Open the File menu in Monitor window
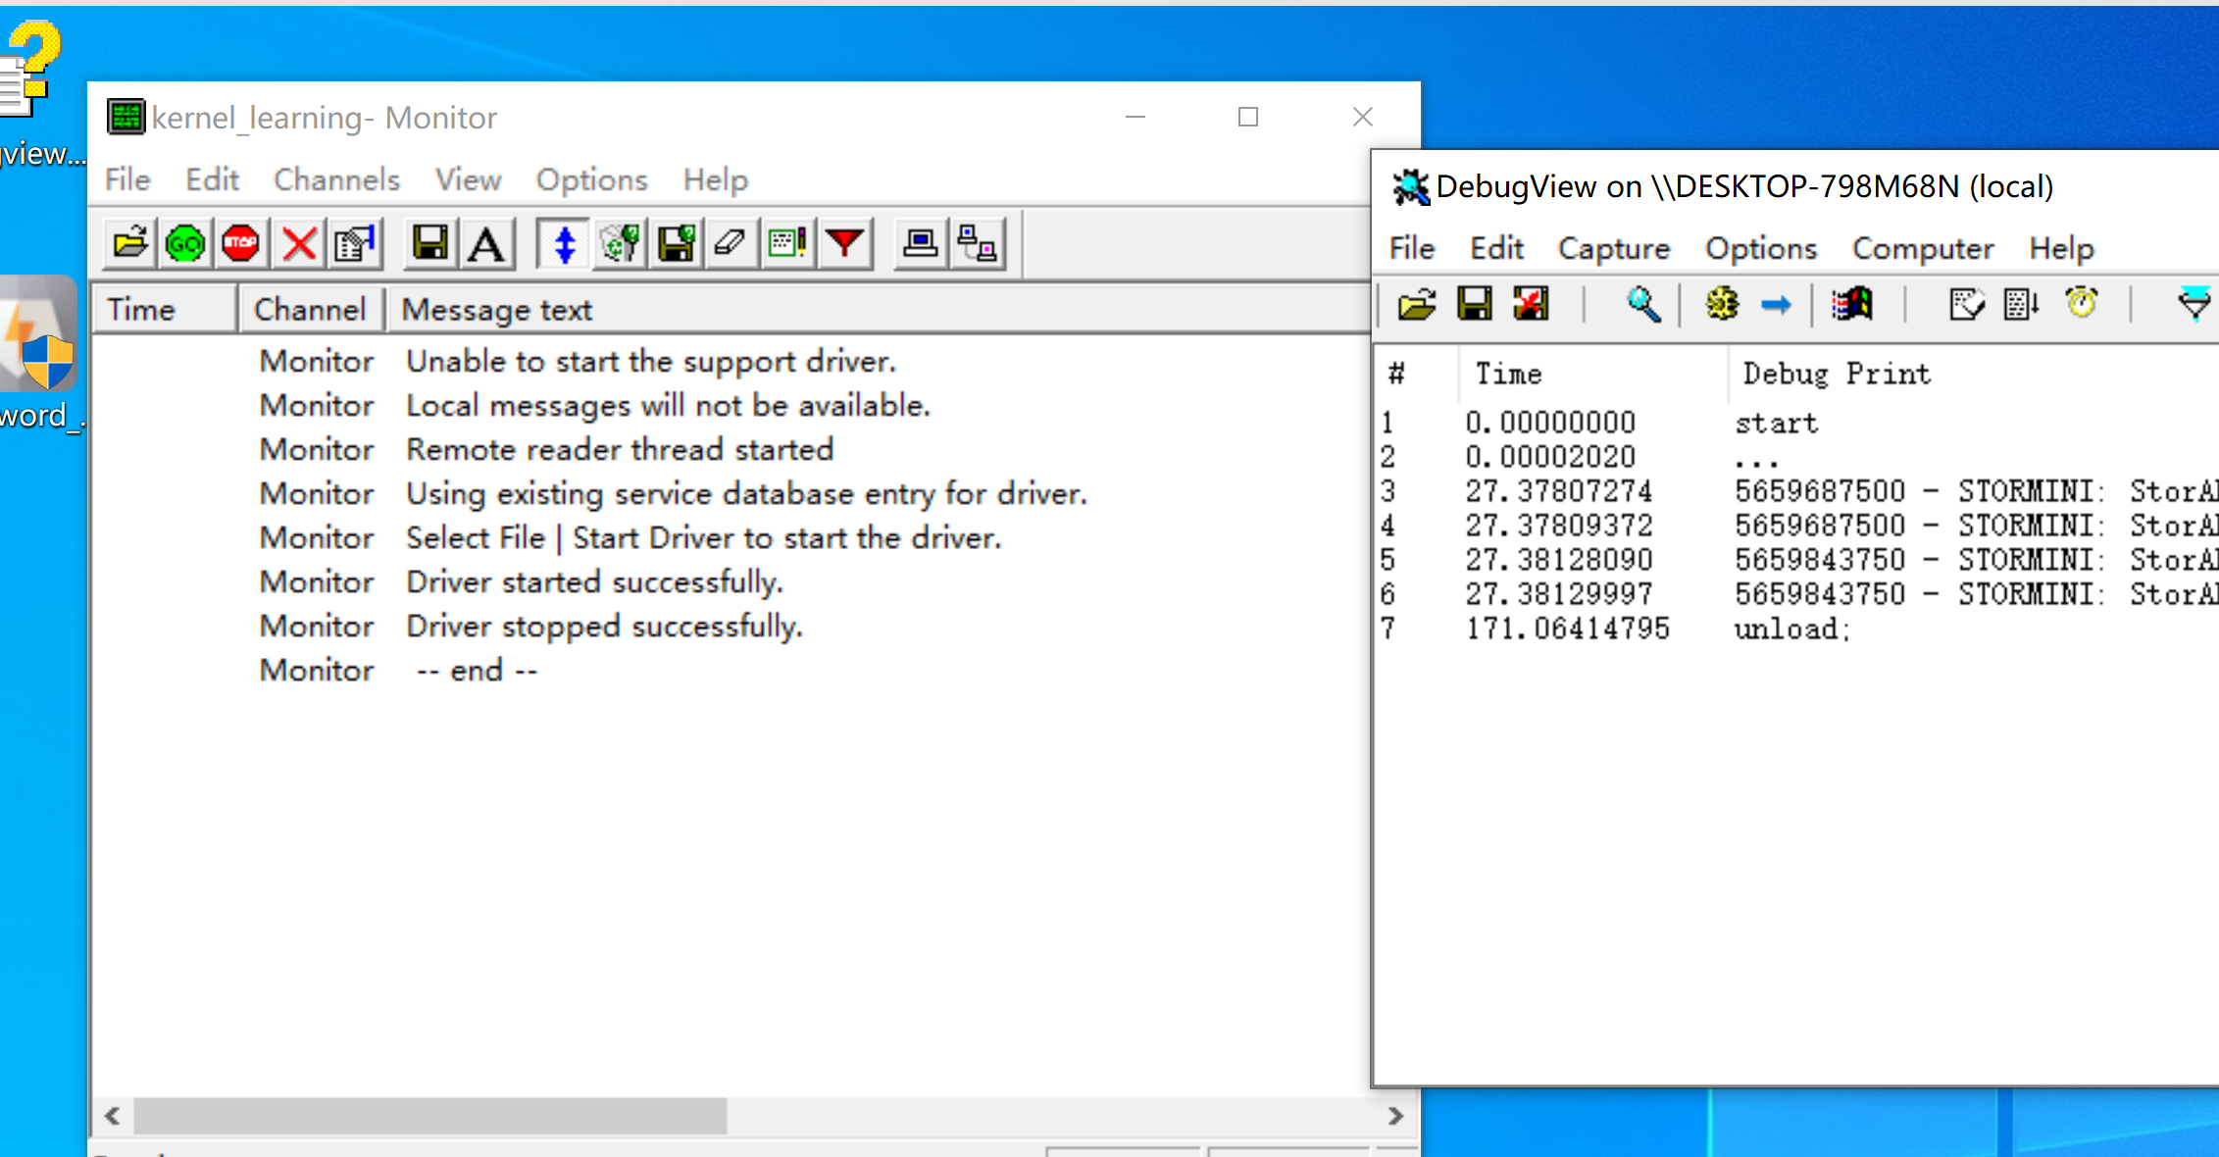The height and width of the screenshot is (1157, 2219). (127, 179)
